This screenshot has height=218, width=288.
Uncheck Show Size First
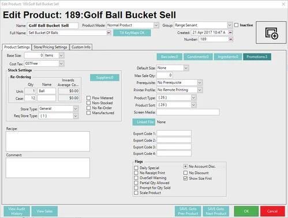pos(185,179)
